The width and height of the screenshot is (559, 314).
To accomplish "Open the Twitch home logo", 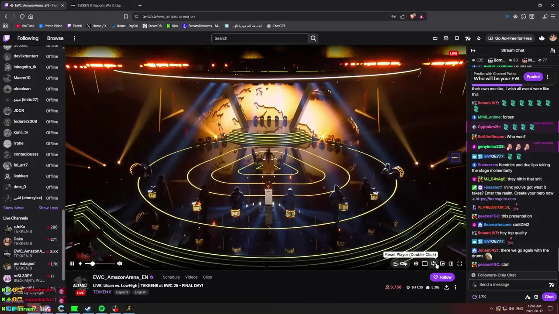I will pyautogui.click(x=7, y=38).
